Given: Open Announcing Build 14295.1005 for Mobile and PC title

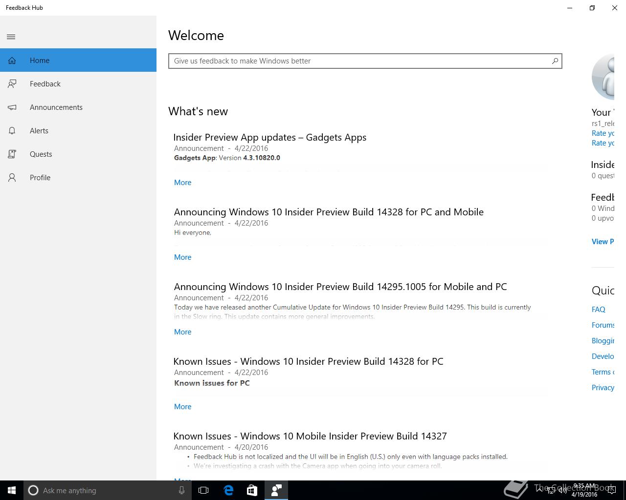Looking at the screenshot, I should pyautogui.click(x=340, y=287).
